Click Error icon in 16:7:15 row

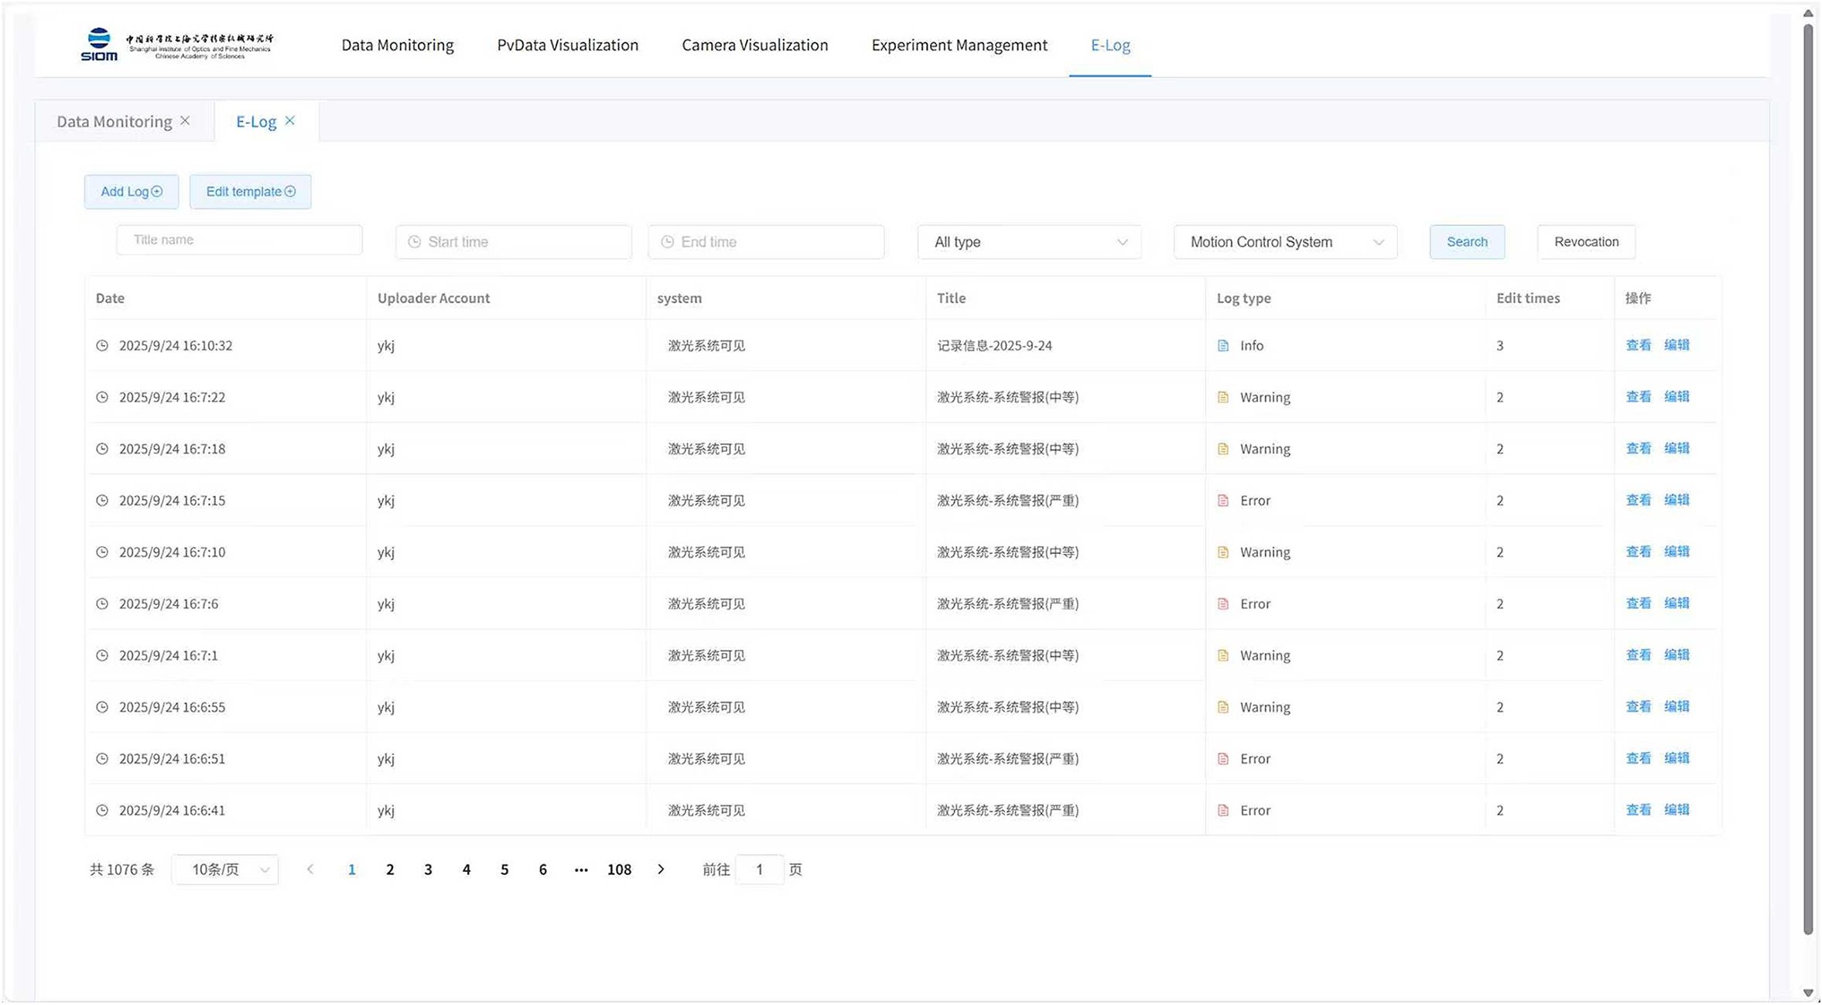click(x=1223, y=501)
